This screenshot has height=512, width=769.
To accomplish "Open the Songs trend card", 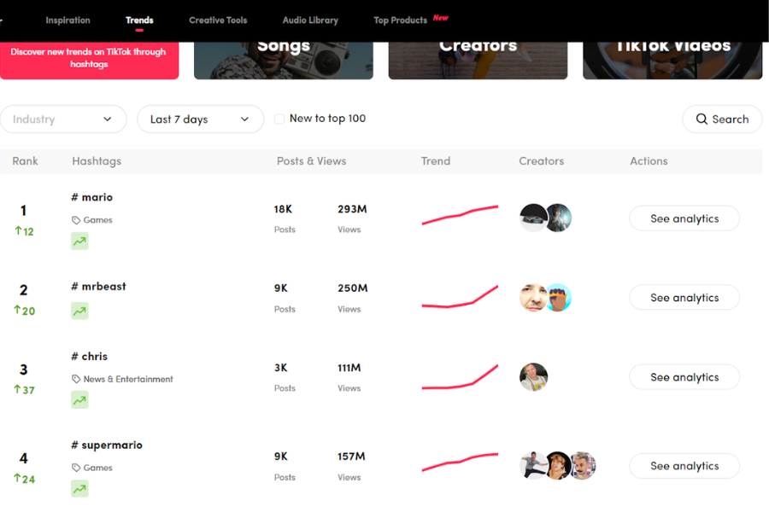I will (x=284, y=60).
